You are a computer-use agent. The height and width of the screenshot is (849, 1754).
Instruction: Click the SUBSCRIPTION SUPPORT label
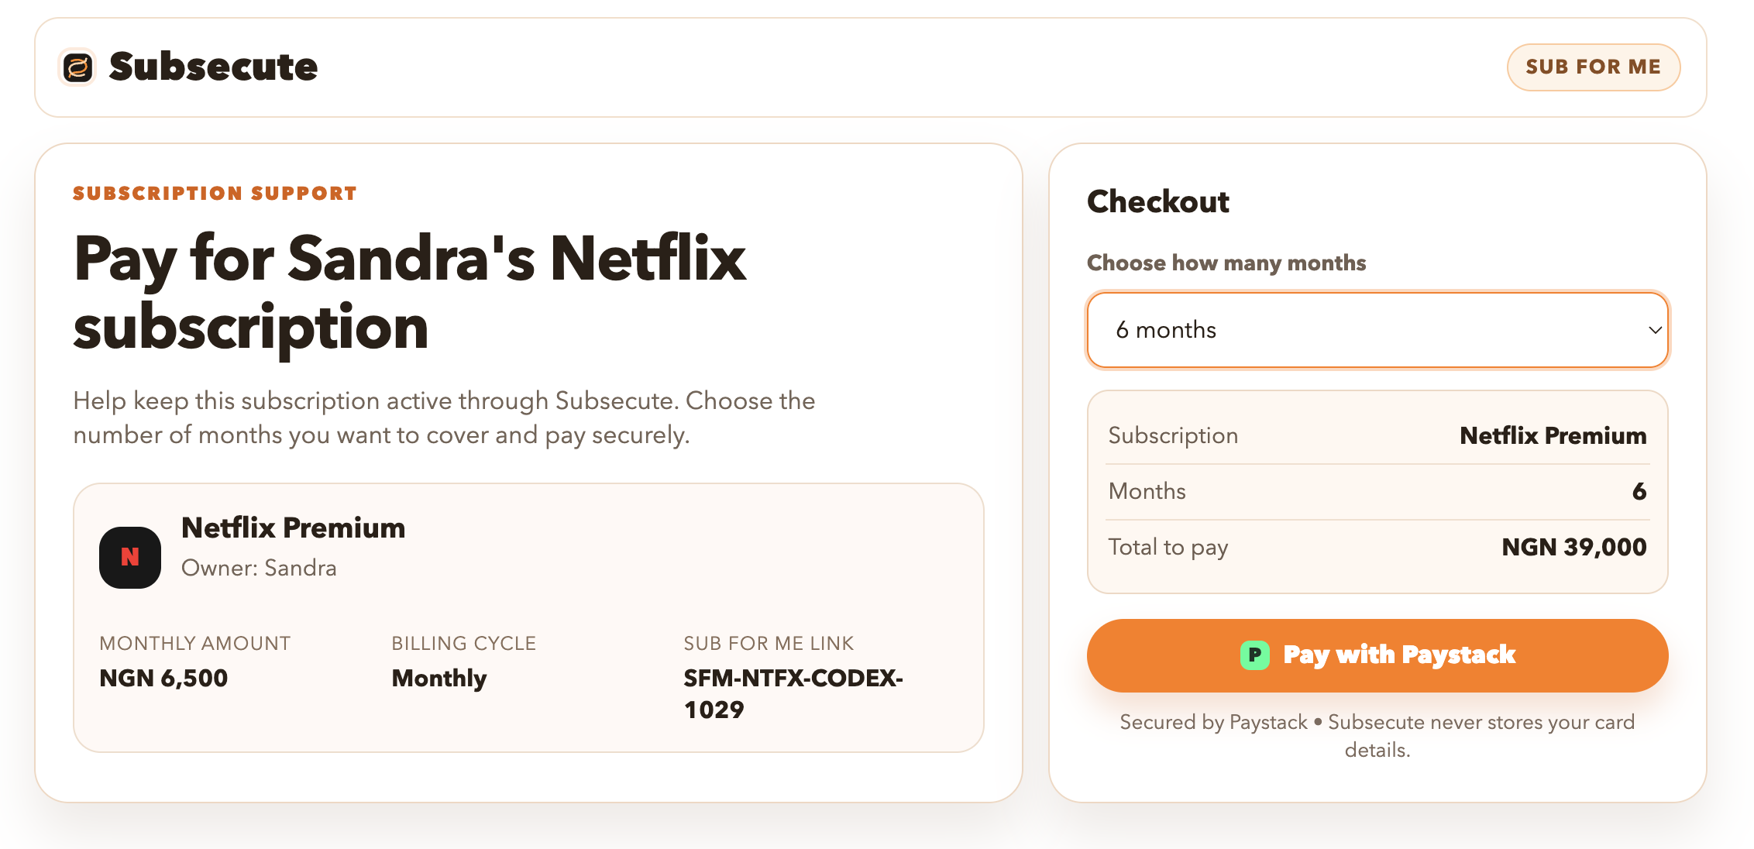tap(215, 193)
